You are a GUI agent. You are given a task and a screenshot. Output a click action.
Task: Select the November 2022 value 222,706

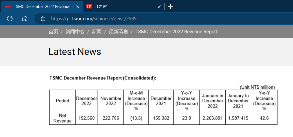click(111, 118)
